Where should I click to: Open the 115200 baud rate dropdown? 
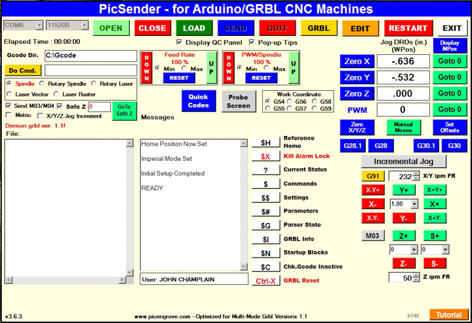[85, 25]
